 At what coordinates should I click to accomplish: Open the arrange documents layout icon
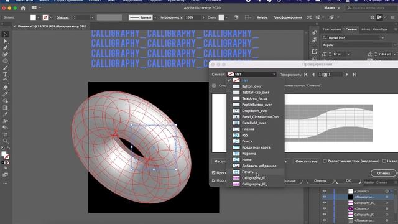(34, 8)
